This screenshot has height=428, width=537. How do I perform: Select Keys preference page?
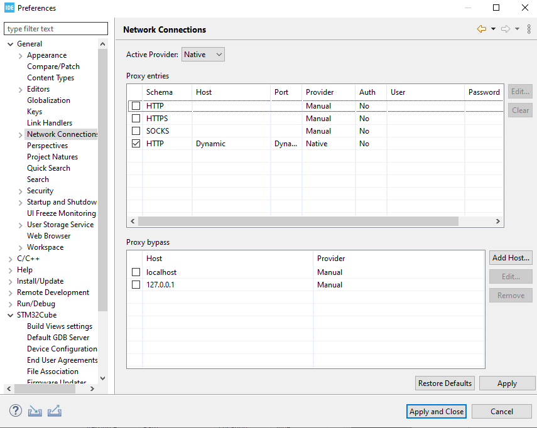coord(35,112)
